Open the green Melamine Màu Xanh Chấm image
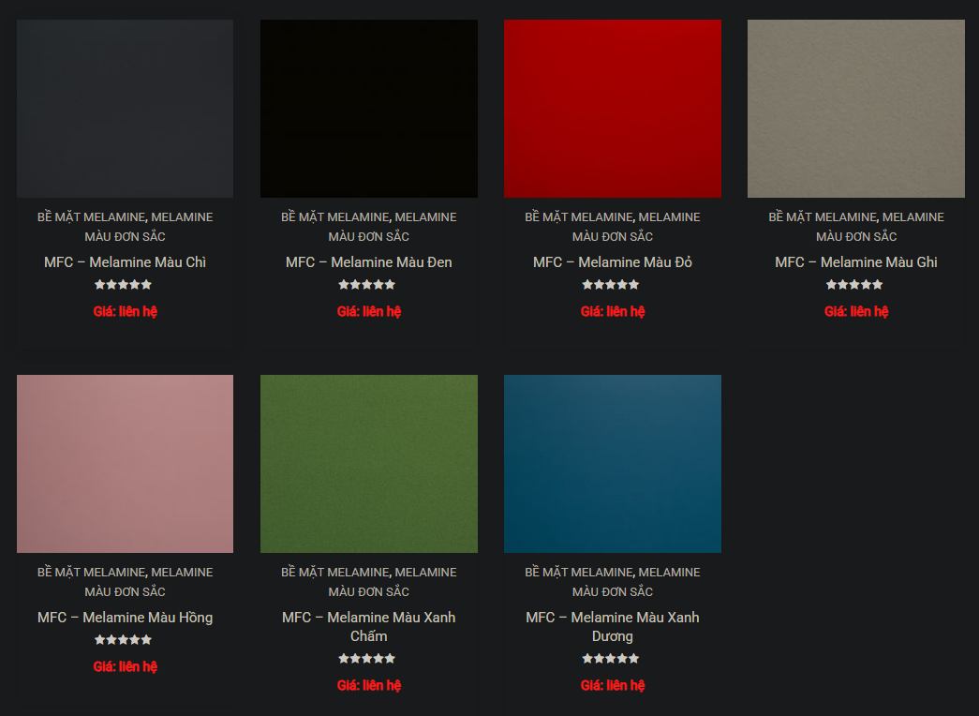The width and height of the screenshot is (979, 716). click(x=368, y=464)
